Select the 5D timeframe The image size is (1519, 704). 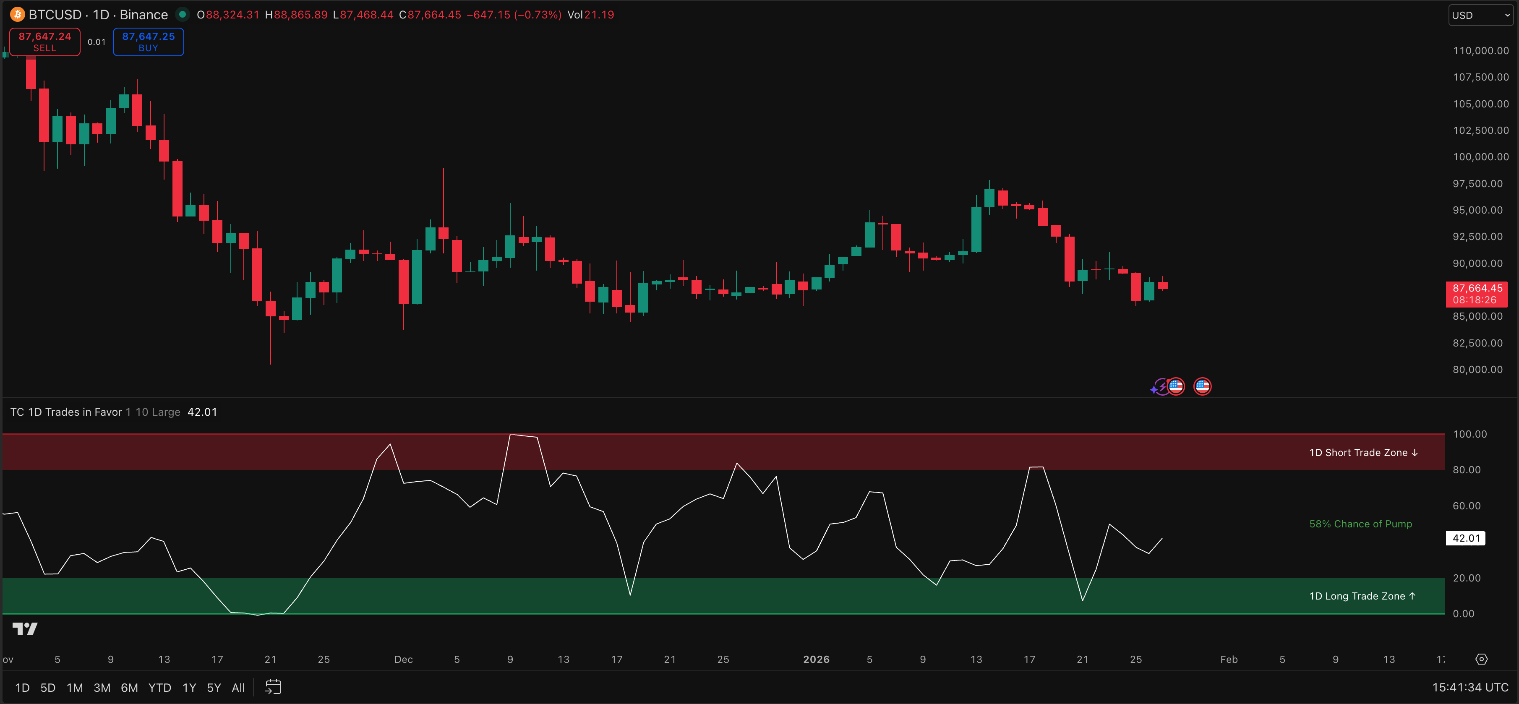tap(47, 687)
